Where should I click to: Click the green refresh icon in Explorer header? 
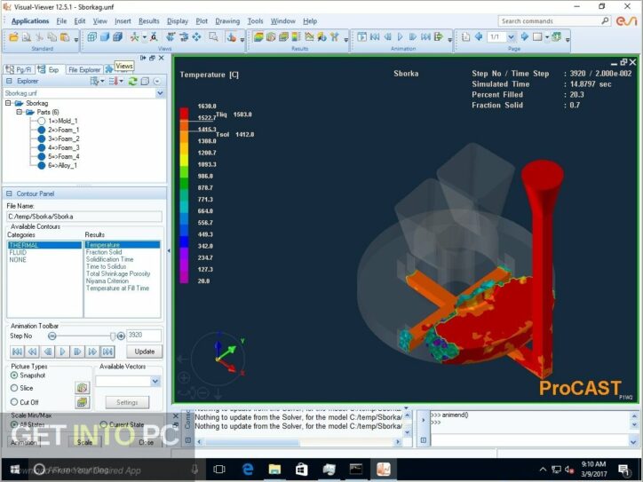[132, 81]
